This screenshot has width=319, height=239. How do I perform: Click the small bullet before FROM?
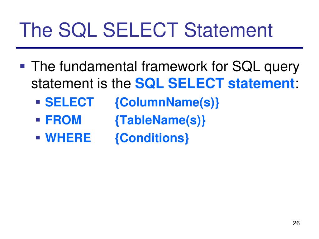tap(38, 119)
